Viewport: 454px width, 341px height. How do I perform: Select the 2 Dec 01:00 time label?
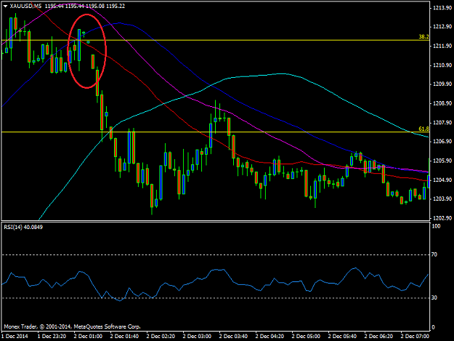(88, 337)
